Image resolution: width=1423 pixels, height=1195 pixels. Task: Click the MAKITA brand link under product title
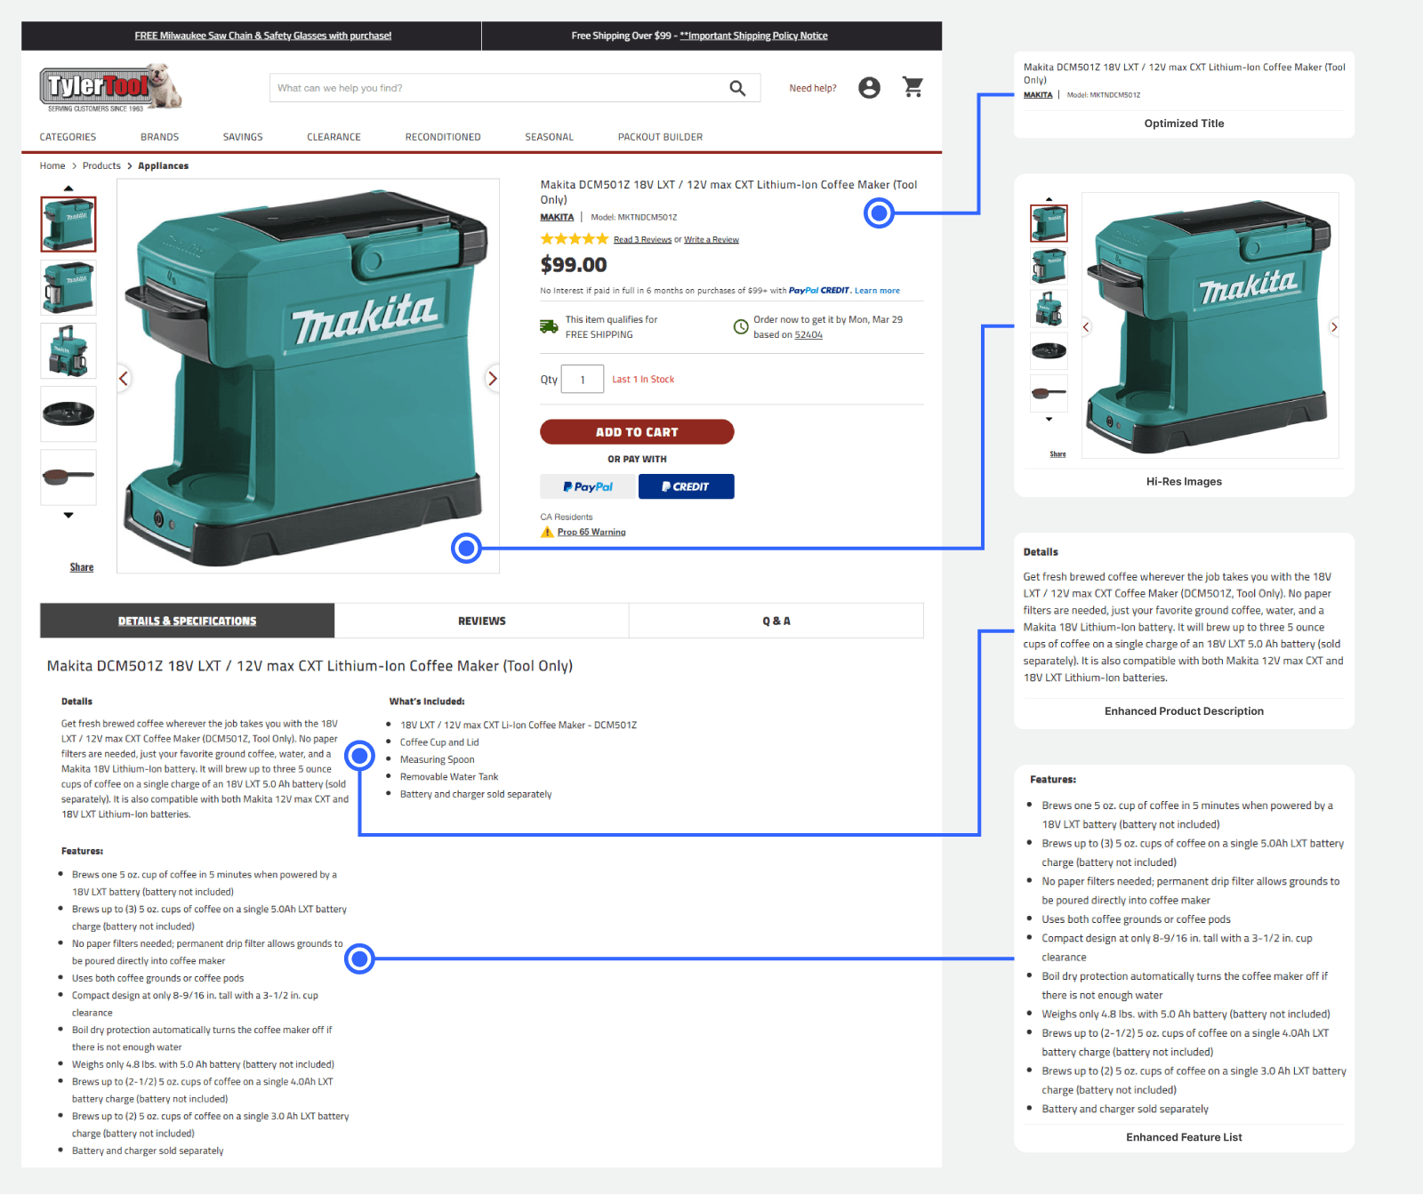tap(557, 217)
